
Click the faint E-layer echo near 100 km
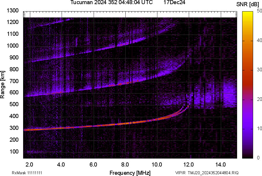coord(44,152)
